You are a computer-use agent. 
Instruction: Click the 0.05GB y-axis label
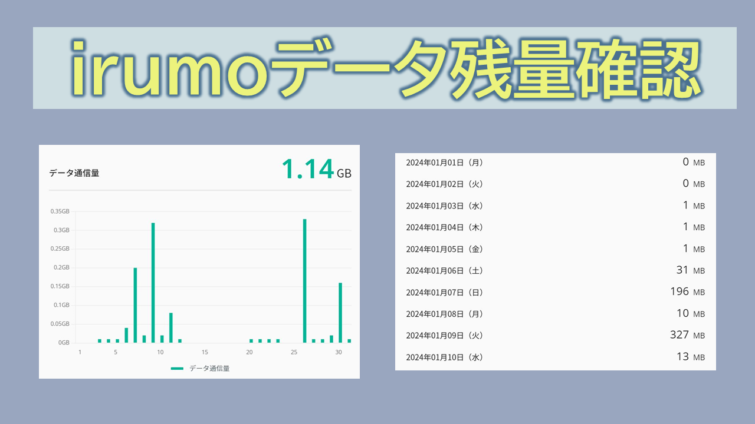(x=60, y=324)
